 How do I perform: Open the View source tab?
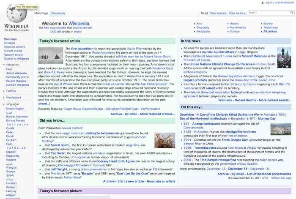click(x=218, y=13)
